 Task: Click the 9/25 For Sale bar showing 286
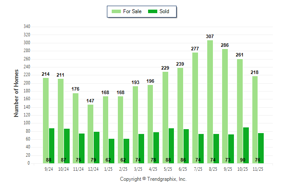(225, 106)
